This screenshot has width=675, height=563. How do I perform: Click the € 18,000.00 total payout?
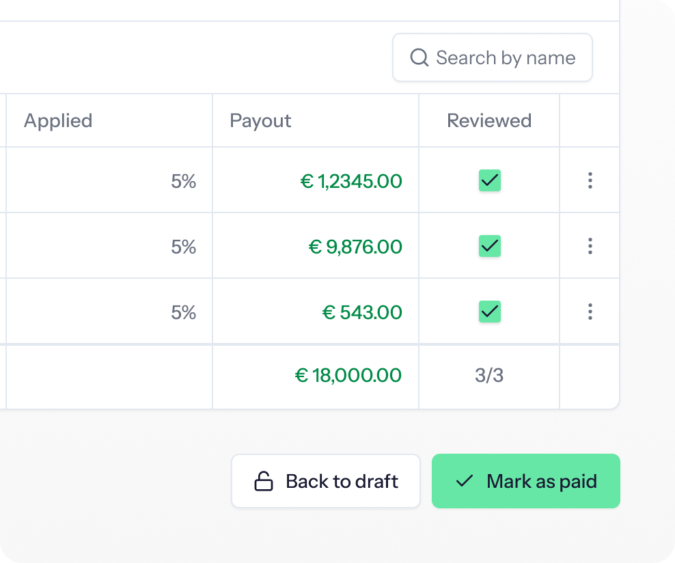(x=348, y=375)
